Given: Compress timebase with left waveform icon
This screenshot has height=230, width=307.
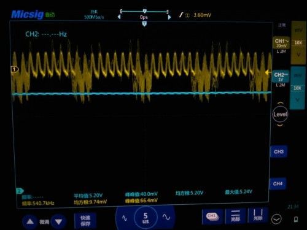Looking at the screenshot, I should pyautogui.click(x=125, y=218).
